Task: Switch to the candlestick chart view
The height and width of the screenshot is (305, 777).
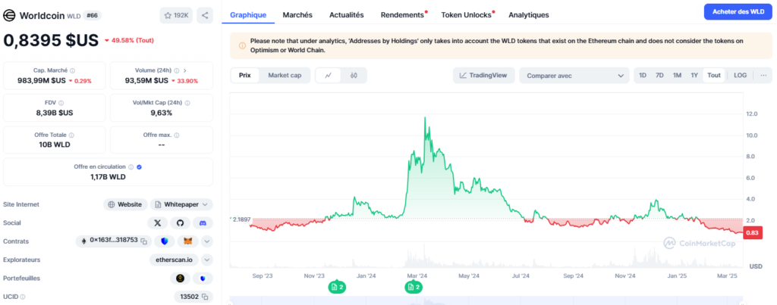Action: click(x=354, y=76)
